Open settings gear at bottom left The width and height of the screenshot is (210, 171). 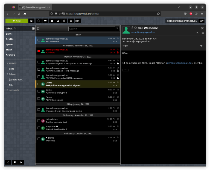pos(21,163)
